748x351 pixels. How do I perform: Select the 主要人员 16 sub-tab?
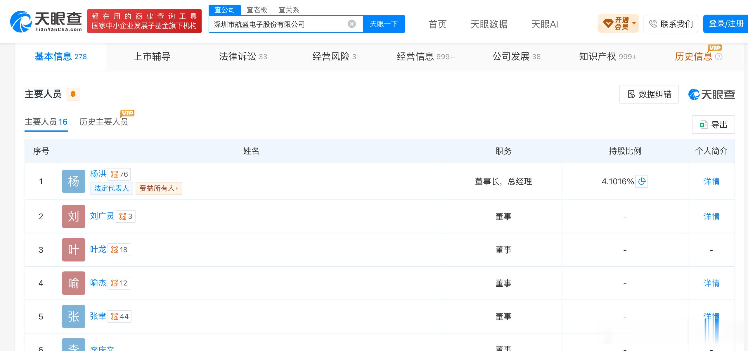pyautogui.click(x=46, y=122)
